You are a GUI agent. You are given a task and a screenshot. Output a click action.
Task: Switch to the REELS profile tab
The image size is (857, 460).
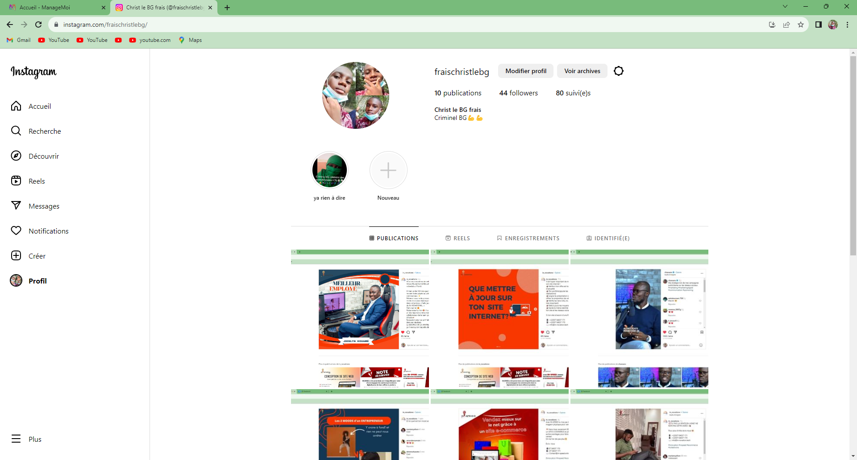click(x=458, y=238)
